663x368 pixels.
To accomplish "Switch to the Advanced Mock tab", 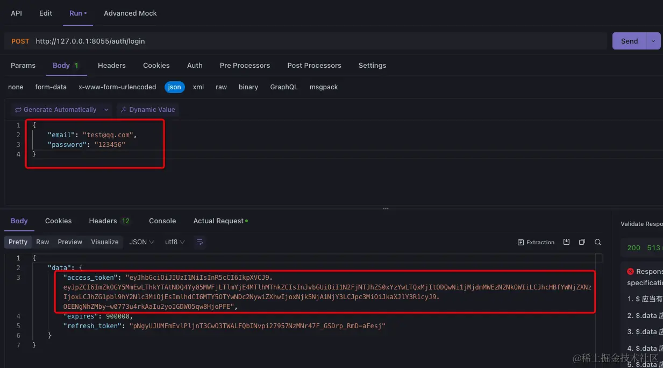I will 130,13.
